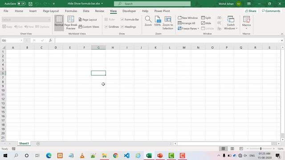Open Page Layout workbook view
This screenshot has height=160, width=285.
88,20
